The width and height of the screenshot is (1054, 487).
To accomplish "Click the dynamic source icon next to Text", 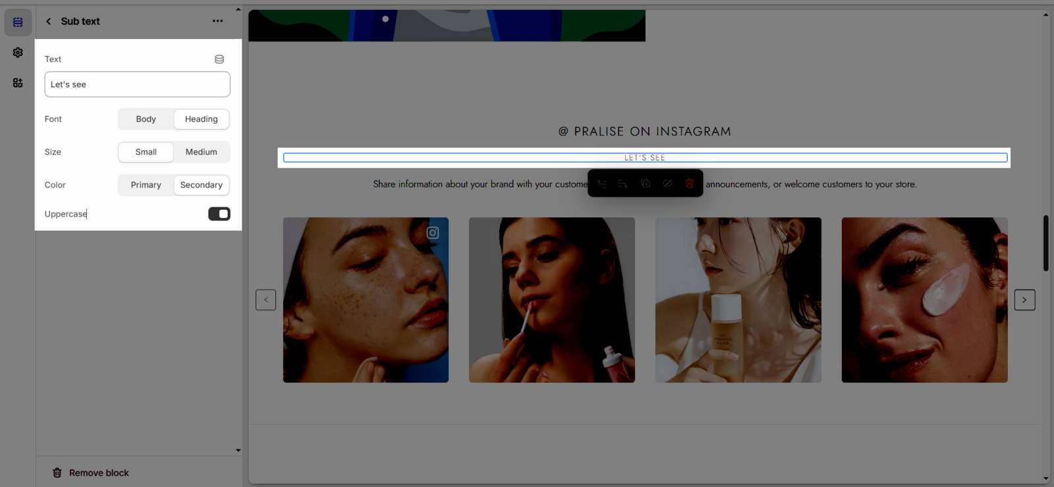I will click(219, 59).
